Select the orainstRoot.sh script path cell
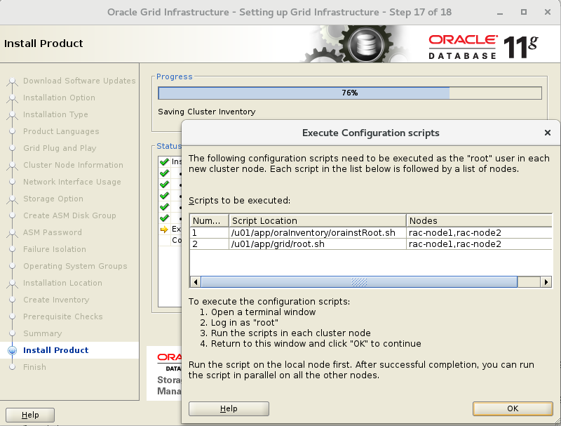The height and width of the screenshot is (426, 561). coord(318,233)
